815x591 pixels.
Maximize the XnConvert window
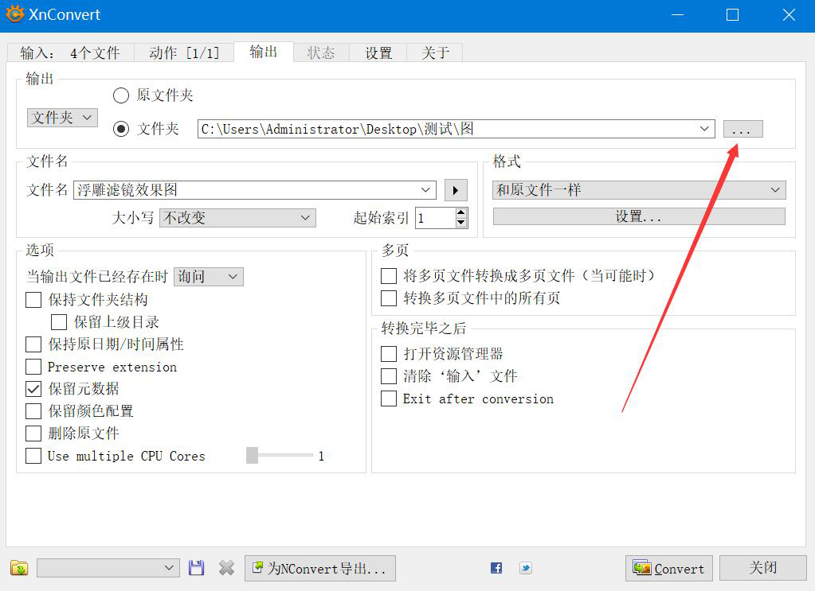click(x=732, y=14)
